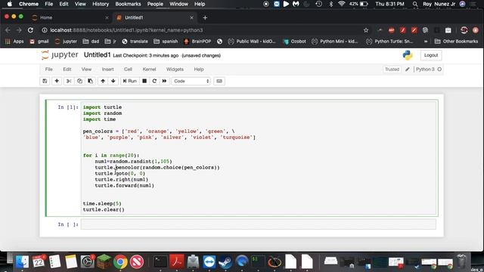Interrupt the kernel with stop icon

pos(144,81)
